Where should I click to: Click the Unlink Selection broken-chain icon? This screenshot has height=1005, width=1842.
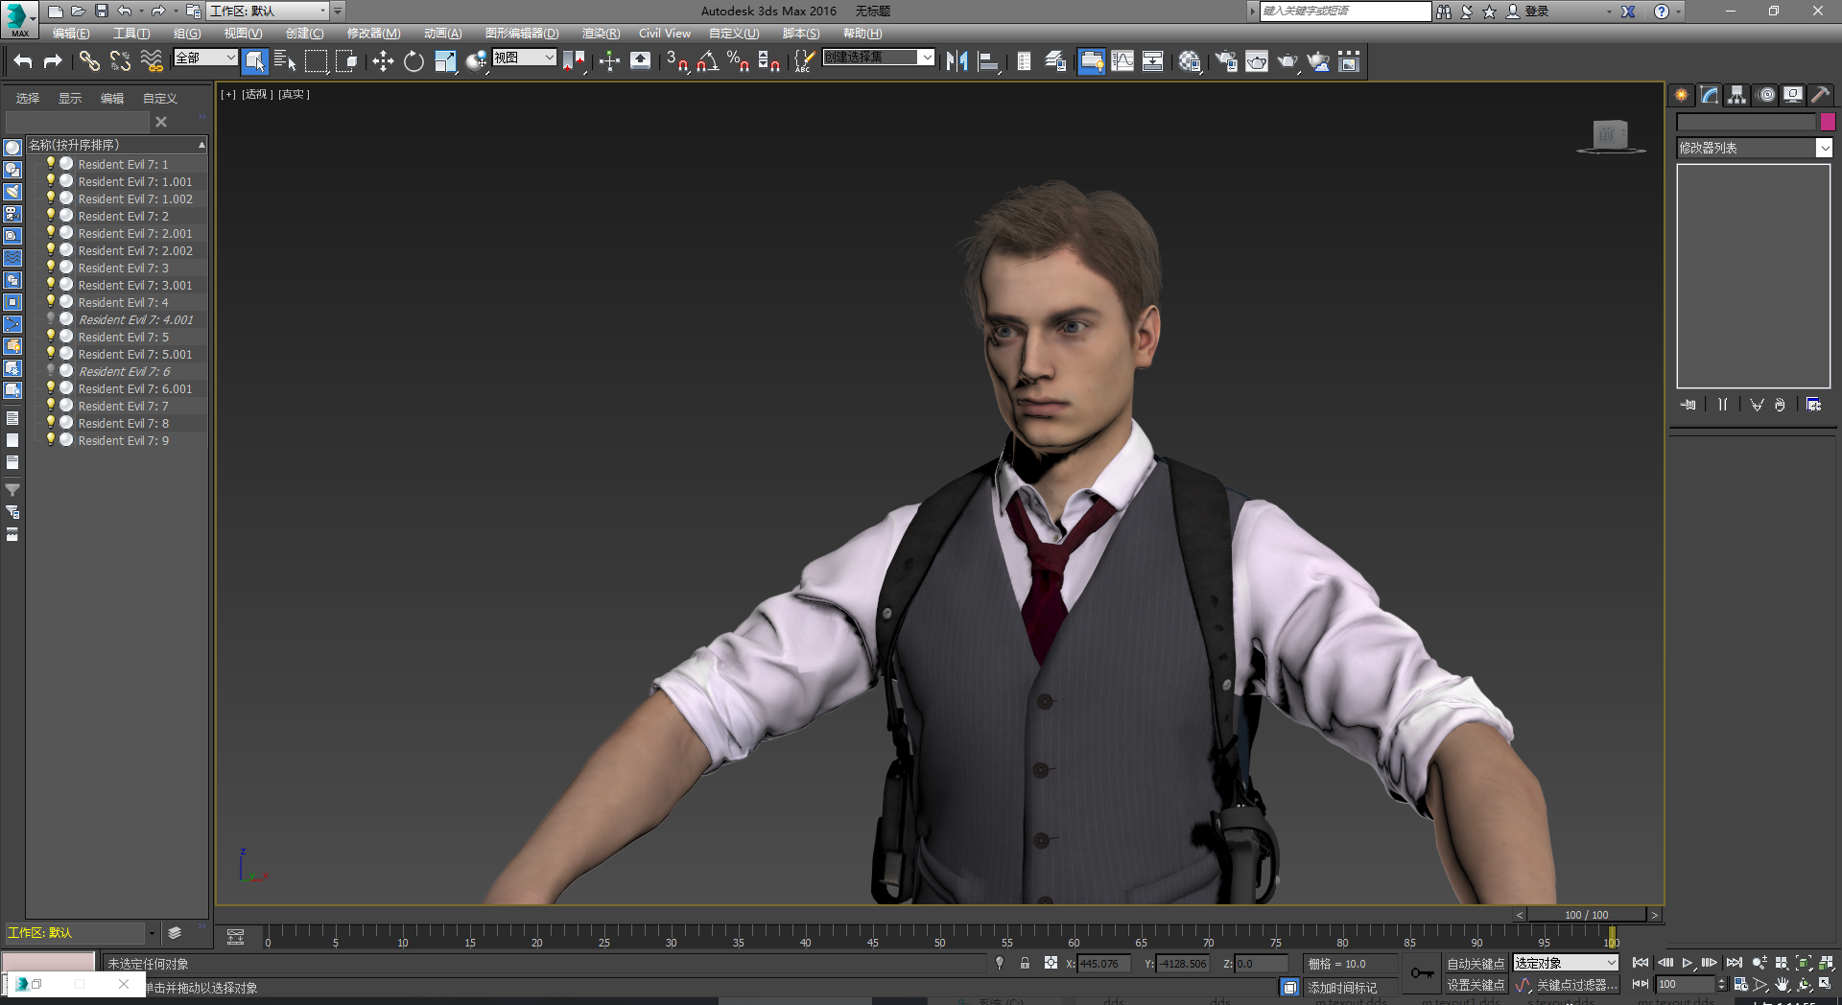click(x=120, y=61)
